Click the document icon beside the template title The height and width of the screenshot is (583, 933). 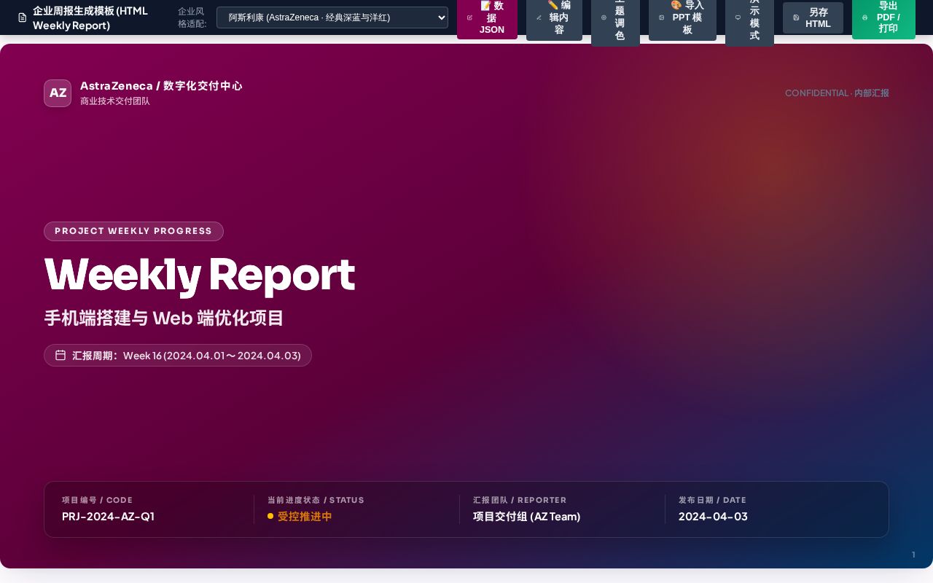pos(23,17)
